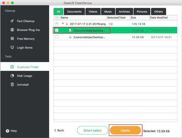The width and height of the screenshot is (182, 138).
Task: Open Fast Cleanup in the sidebar
Action: click(25, 21)
